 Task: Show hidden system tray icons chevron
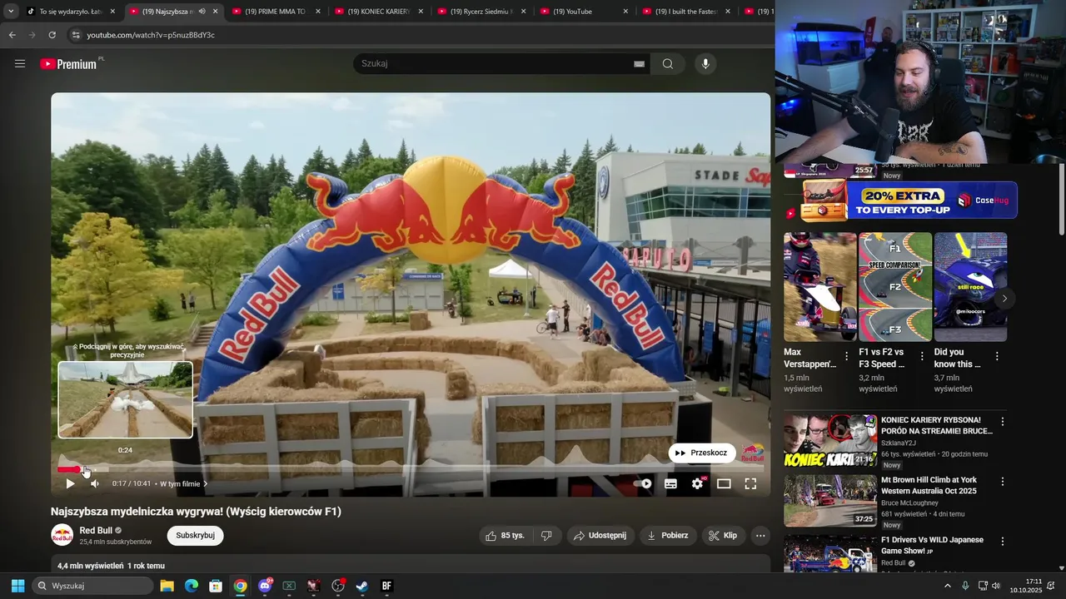[x=947, y=586]
